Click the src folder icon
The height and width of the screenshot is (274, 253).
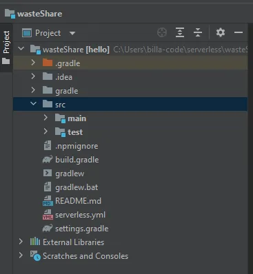[x=48, y=104]
